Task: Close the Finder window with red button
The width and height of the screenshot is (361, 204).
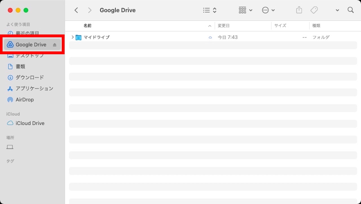Action: click(x=10, y=10)
